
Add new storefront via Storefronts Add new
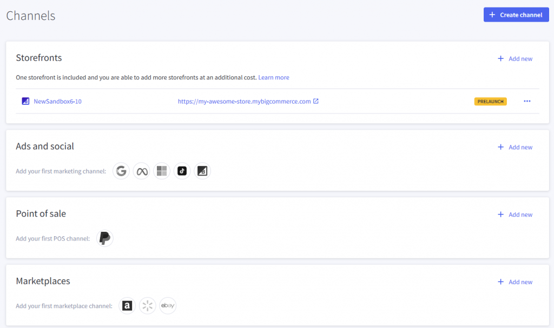click(515, 58)
